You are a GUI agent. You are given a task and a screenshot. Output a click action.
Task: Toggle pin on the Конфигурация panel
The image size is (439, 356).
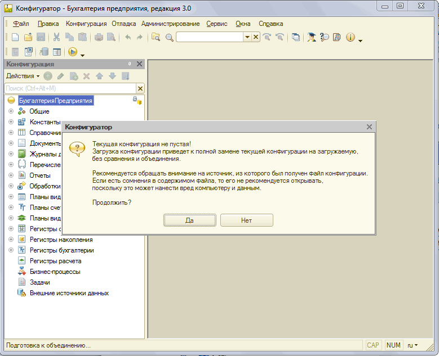coord(130,64)
